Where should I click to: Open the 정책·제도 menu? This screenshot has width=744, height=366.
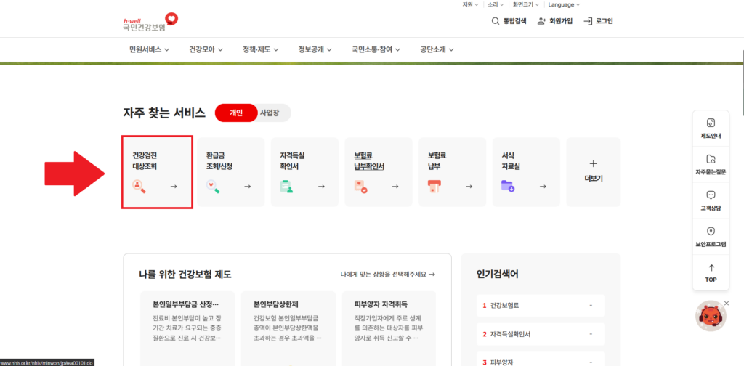coord(261,49)
